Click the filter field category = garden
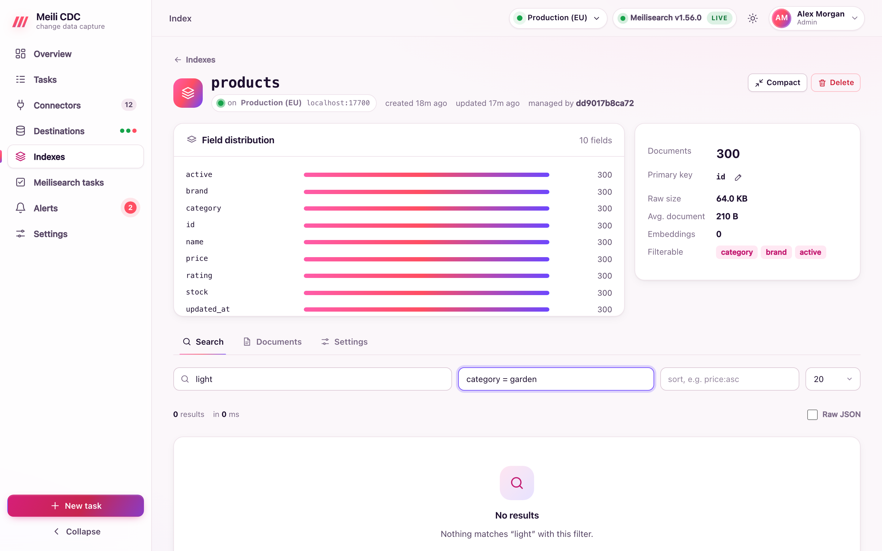Viewport: 882px width, 551px height. coord(556,379)
